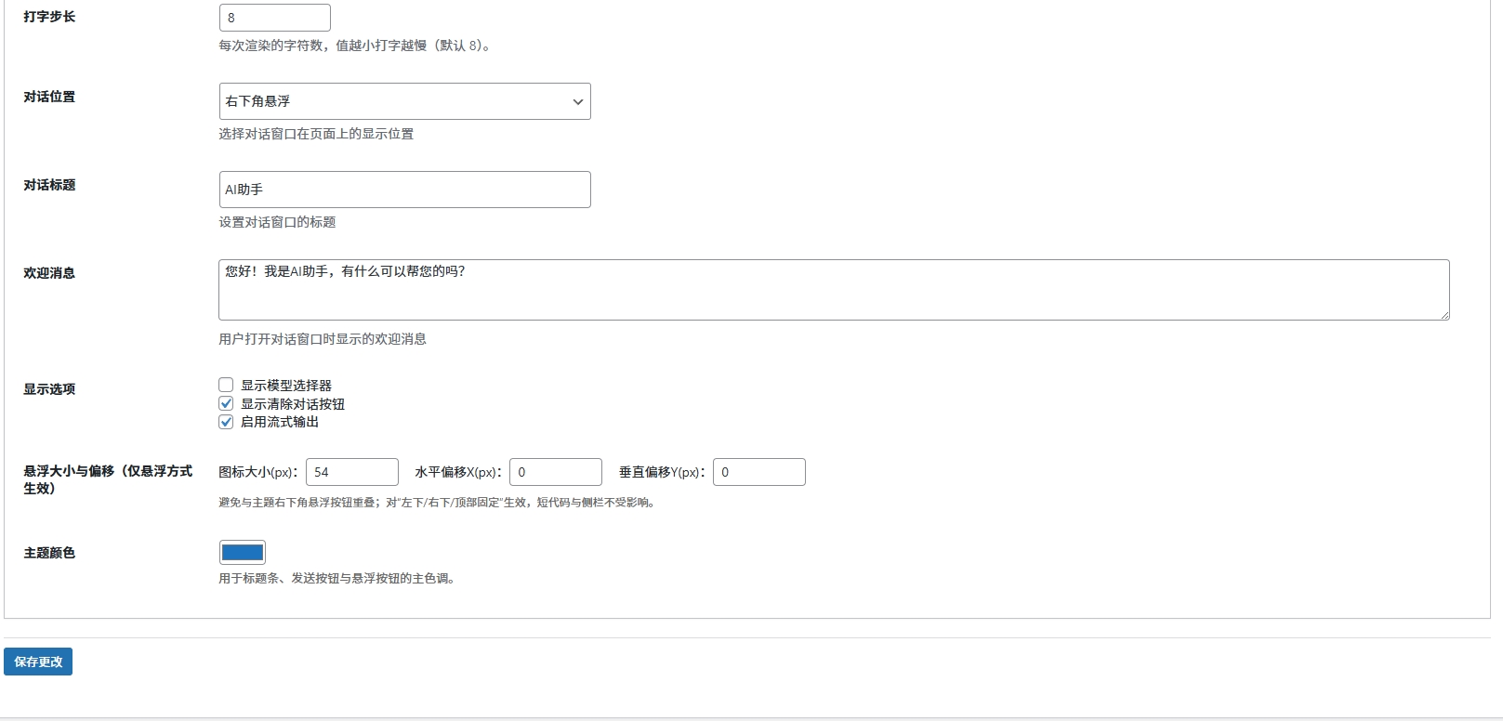Click the 水平偏移X(px) input field
This screenshot has width=1503, height=721.
(555, 472)
